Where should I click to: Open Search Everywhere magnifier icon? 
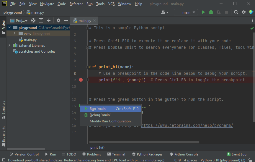(236, 12)
